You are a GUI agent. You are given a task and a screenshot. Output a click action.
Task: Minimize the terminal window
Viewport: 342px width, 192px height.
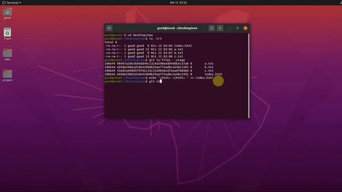pos(229,28)
